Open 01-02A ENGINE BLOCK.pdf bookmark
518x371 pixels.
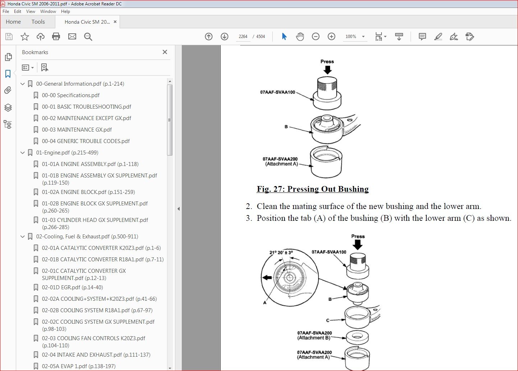(x=88, y=192)
